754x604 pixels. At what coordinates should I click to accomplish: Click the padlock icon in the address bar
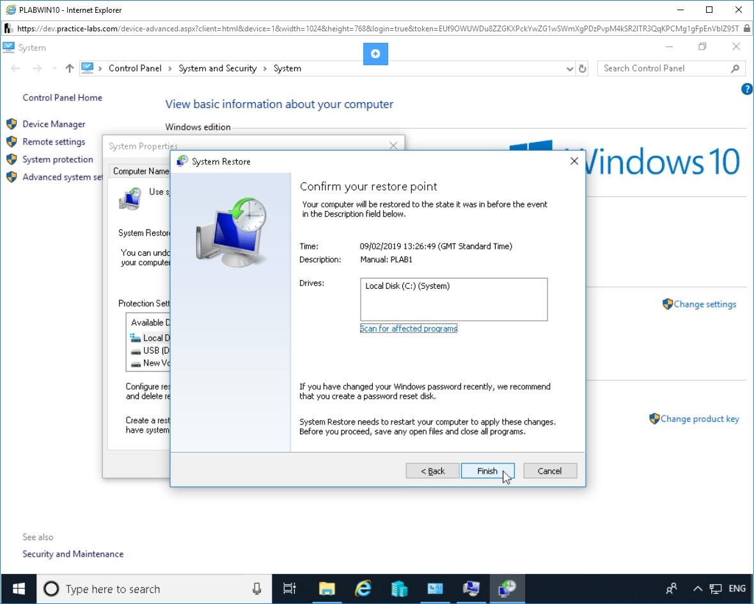747,28
